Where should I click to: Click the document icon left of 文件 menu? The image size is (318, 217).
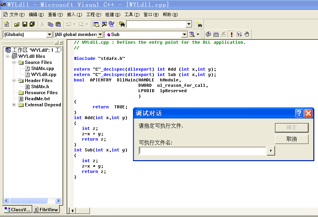[x=6, y=14]
